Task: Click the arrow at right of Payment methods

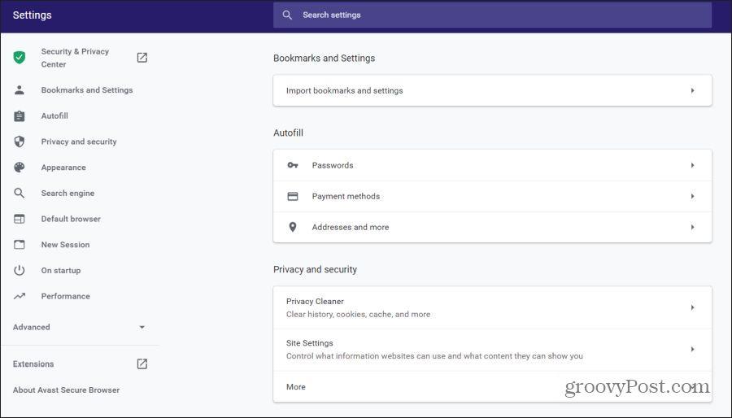Action: coord(692,197)
